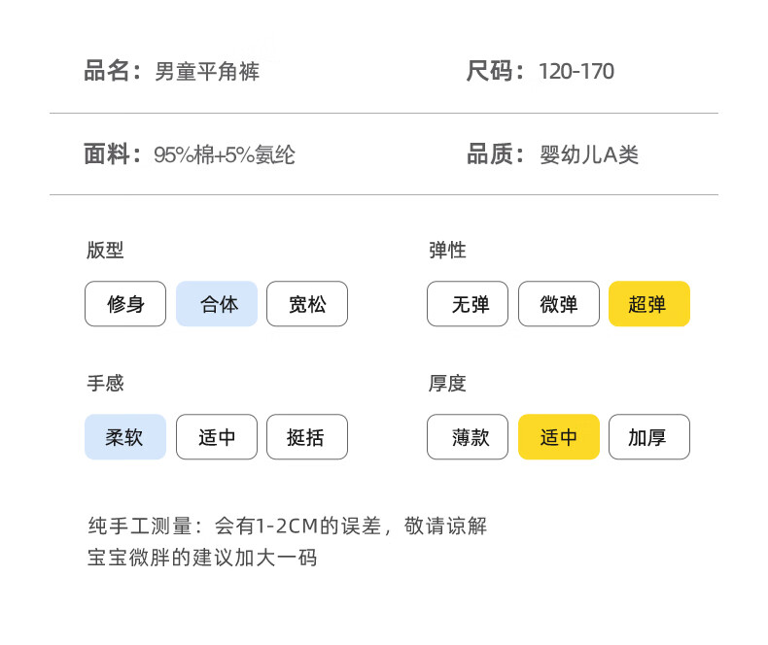This screenshot has width=768, height=645.
Task: Choose the 微弹 elasticity option
Action: pyautogui.click(x=559, y=304)
